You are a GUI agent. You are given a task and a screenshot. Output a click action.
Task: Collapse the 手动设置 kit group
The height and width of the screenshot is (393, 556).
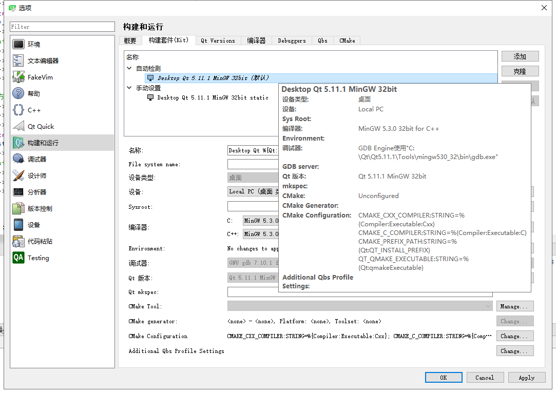pos(129,88)
